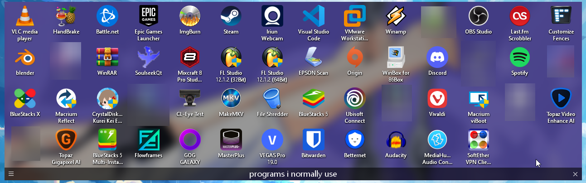
Task: Open Iriun Webcam
Action: click(272, 17)
